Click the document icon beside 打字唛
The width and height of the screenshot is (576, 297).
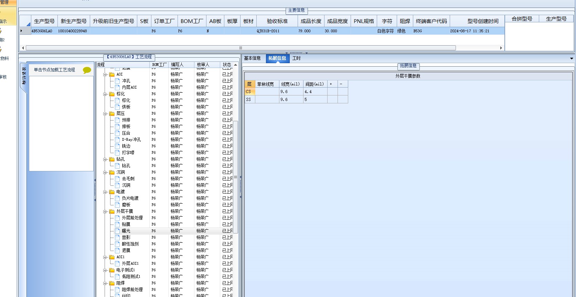[117, 152]
